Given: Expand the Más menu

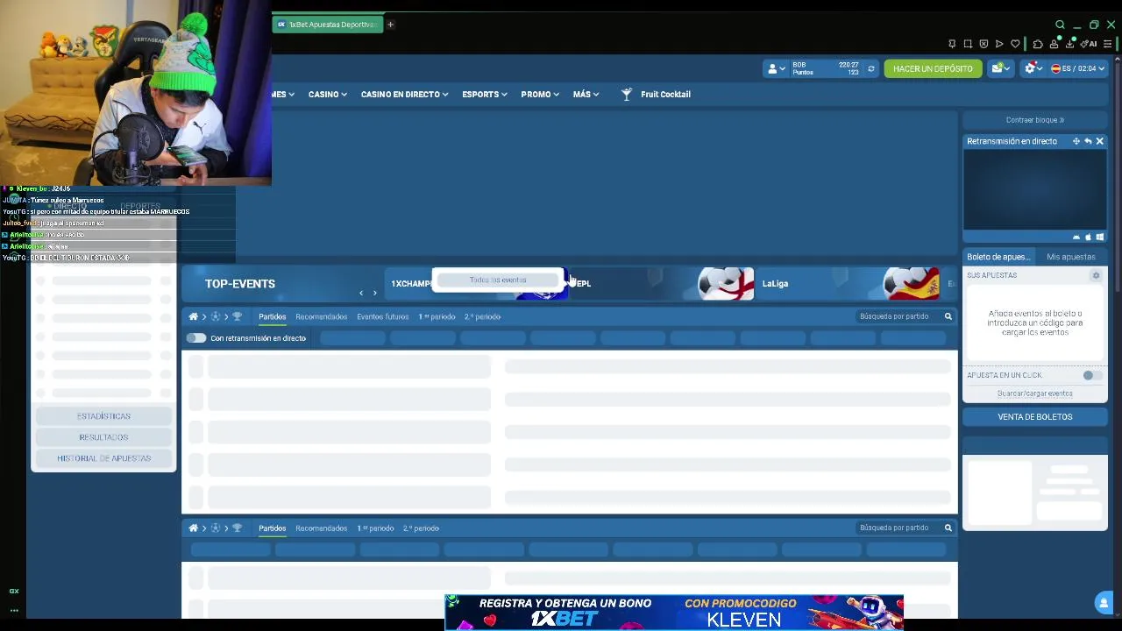Looking at the screenshot, I should point(586,94).
